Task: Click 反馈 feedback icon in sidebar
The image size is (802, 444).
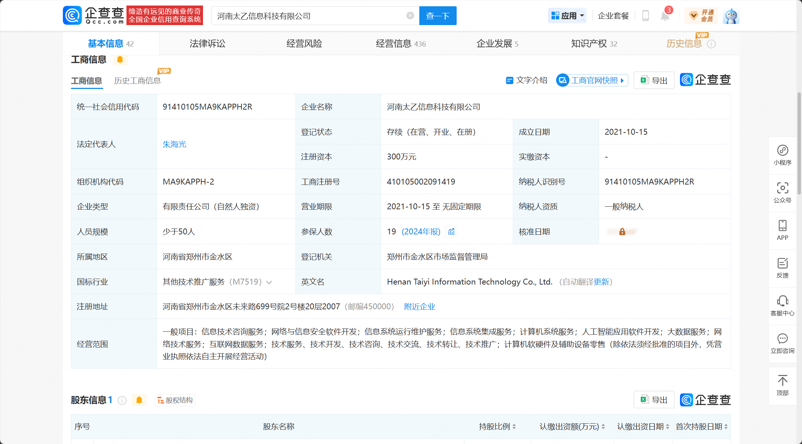Action: coord(782,268)
